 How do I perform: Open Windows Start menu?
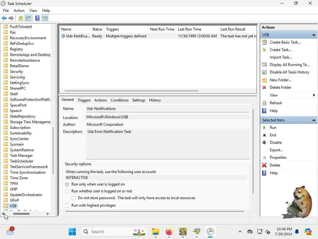[72, 232]
